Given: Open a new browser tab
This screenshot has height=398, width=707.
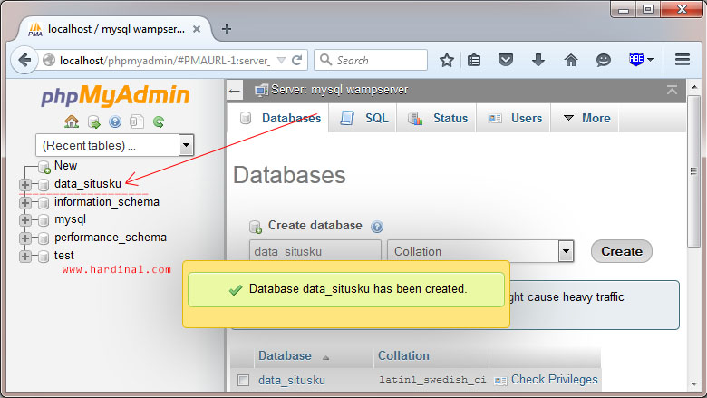Looking at the screenshot, I should 227,29.
